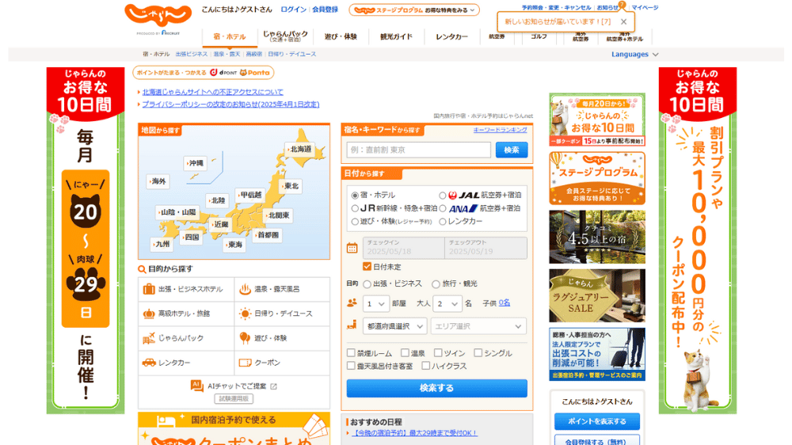Click the luxury hotel ryokan icon
Viewport: 792px width, 445px height.
[x=149, y=314]
